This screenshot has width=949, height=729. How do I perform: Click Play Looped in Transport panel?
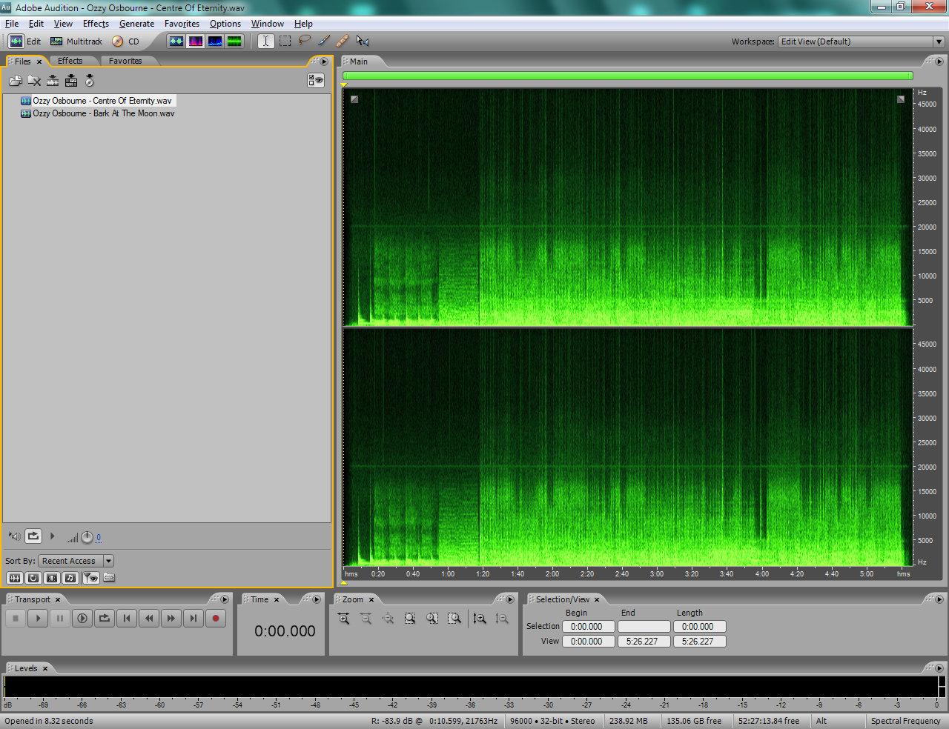(105, 618)
